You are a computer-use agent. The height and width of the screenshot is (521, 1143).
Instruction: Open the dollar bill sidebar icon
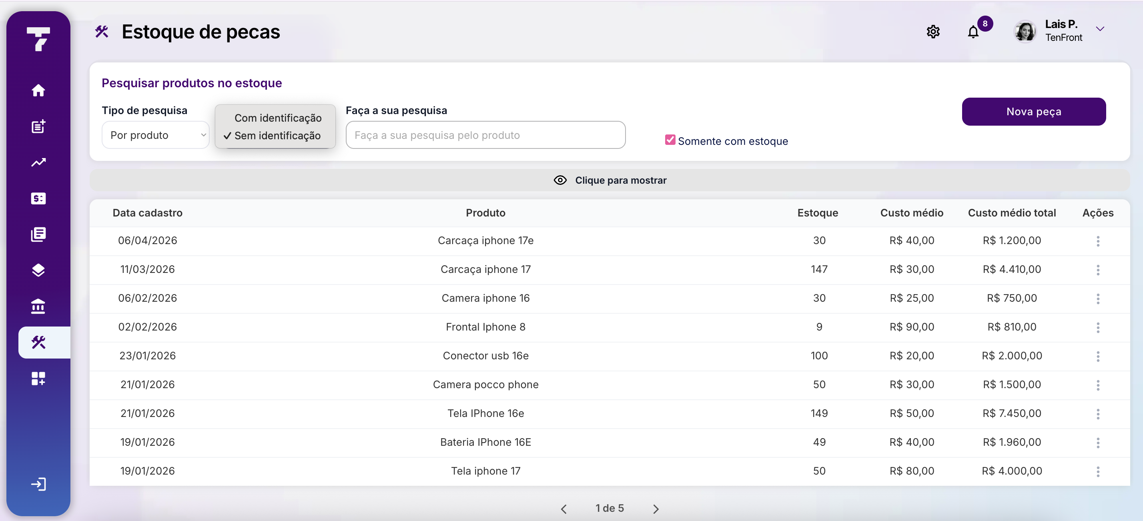click(38, 198)
